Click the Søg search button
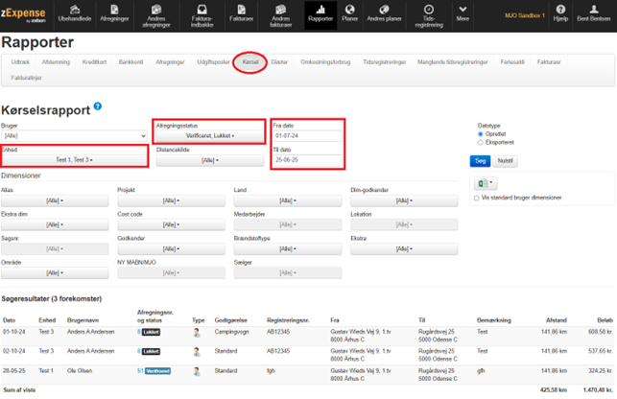Viewport: 617px width, 399px height. click(x=480, y=161)
